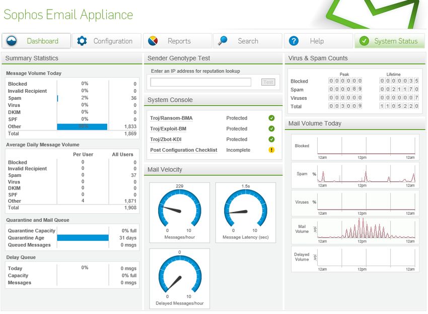Open the Troj/Exploit-BM link
This screenshot has width=428, height=314.
pyautogui.click(x=168, y=129)
